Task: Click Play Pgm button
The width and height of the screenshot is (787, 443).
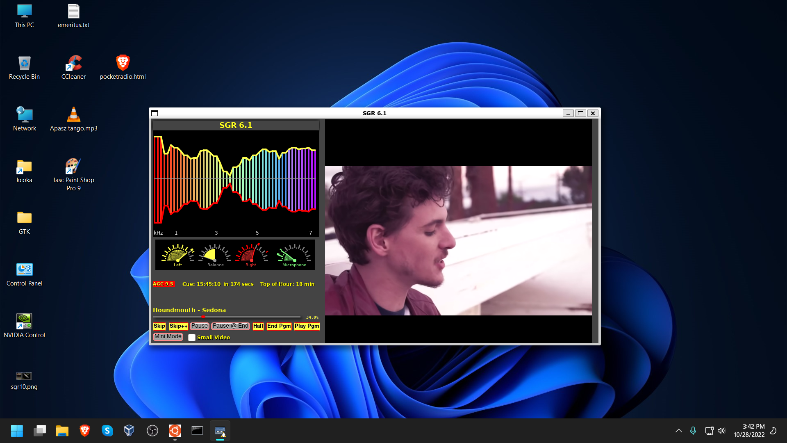Action: (x=307, y=326)
